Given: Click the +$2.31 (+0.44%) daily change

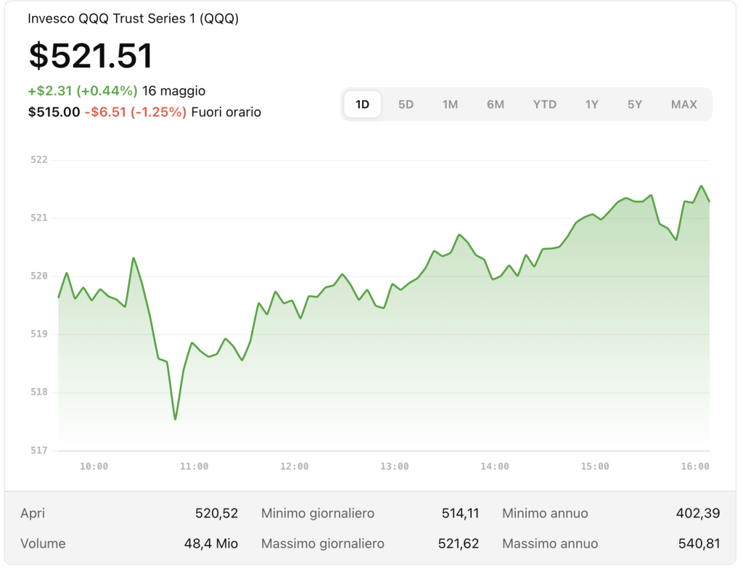Looking at the screenshot, I should 83,91.
